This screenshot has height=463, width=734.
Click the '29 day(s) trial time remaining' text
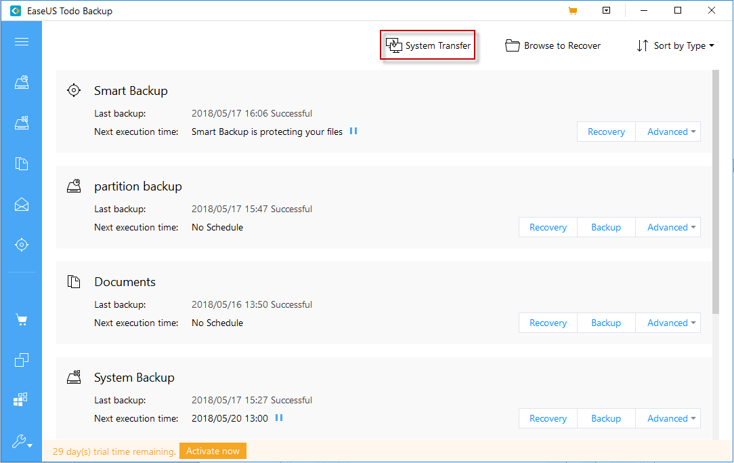click(114, 451)
